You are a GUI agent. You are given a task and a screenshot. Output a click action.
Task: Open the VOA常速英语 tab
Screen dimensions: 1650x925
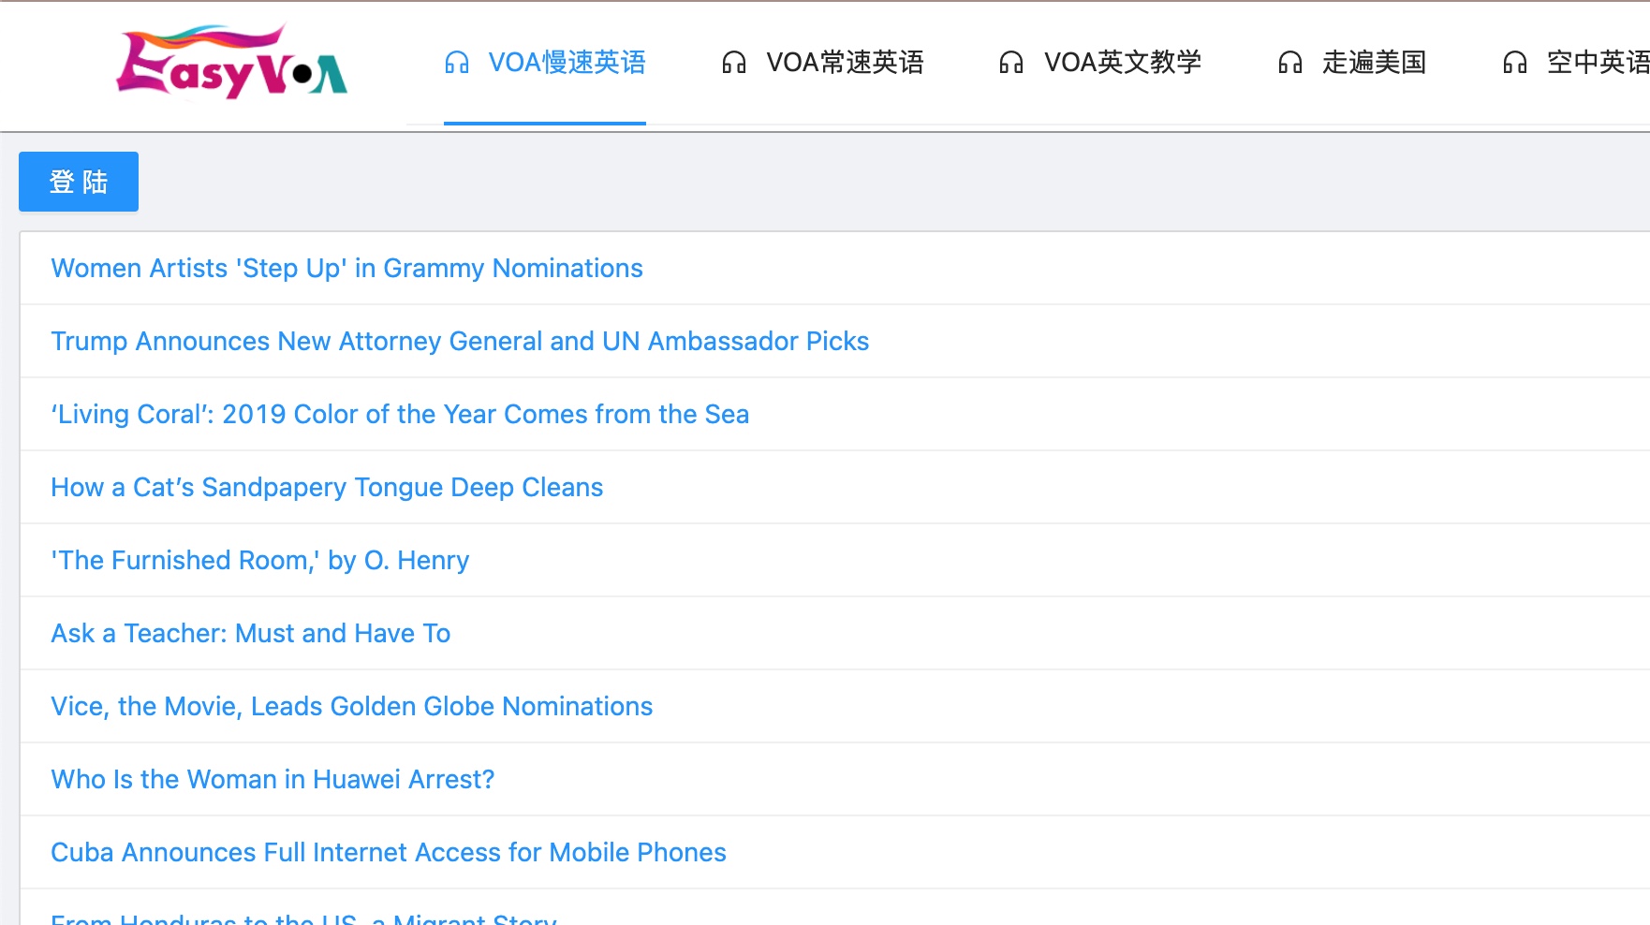pos(845,63)
